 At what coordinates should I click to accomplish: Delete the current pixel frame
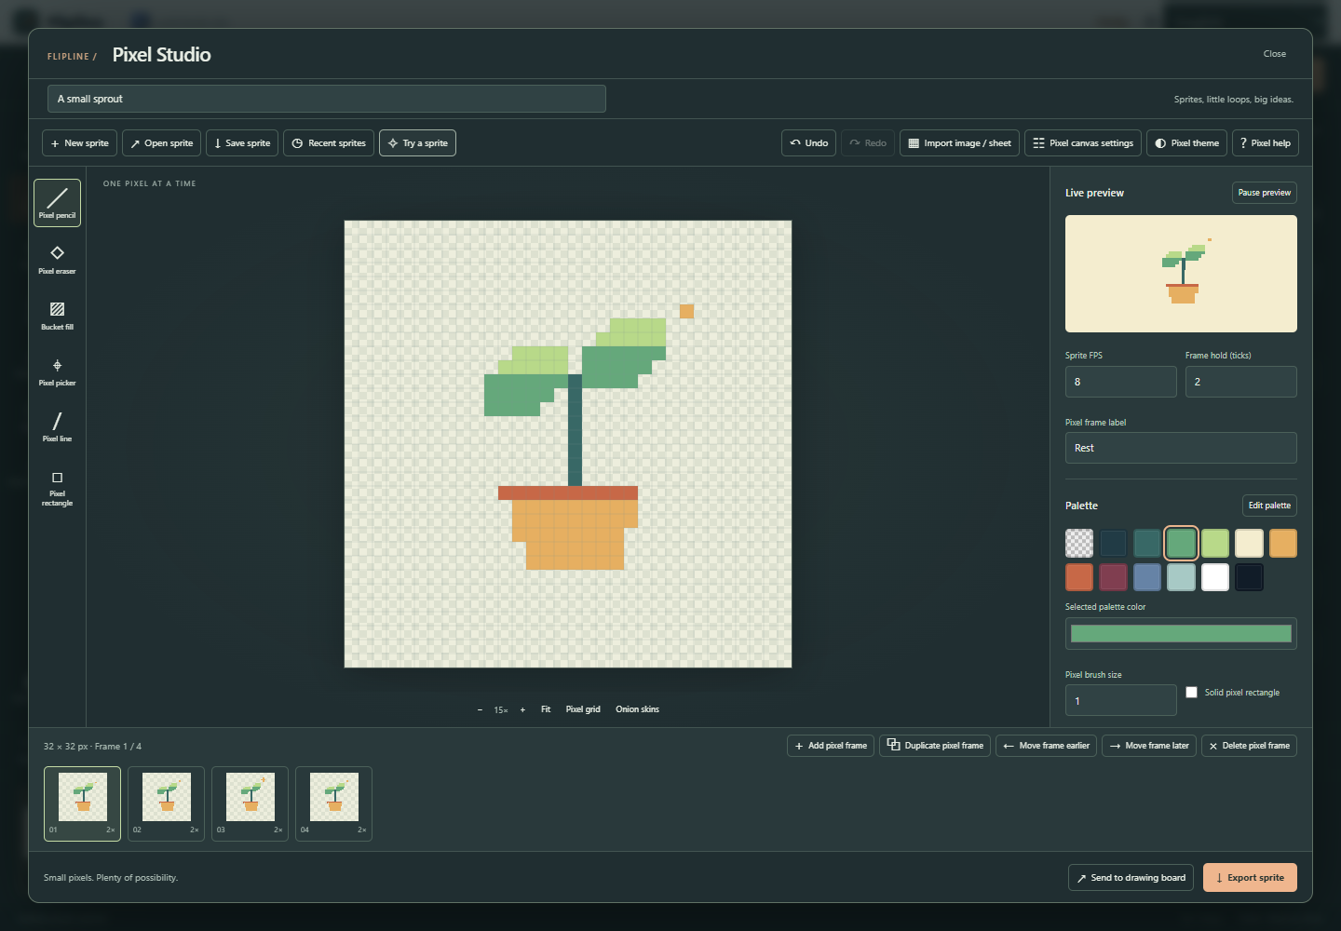1249,746
